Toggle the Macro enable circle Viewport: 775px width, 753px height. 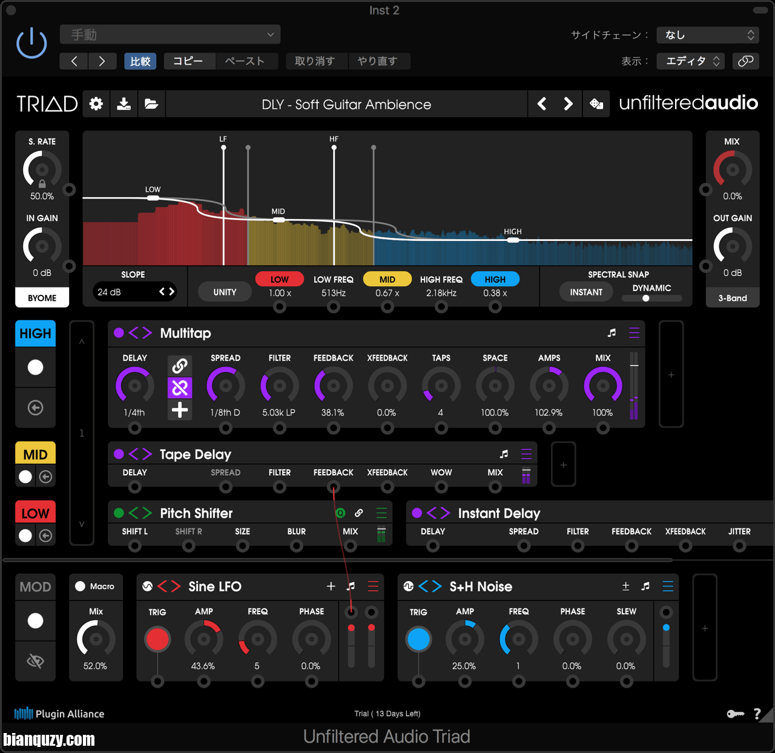tap(80, 586)
